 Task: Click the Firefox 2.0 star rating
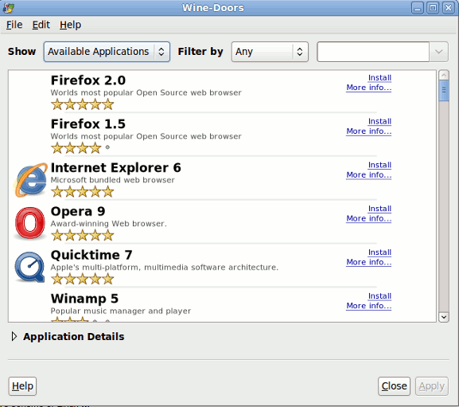click(x=82, y=104)
